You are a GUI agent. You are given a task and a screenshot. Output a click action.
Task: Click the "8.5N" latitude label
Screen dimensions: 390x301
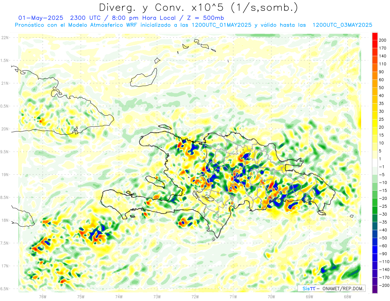point(5,197)
